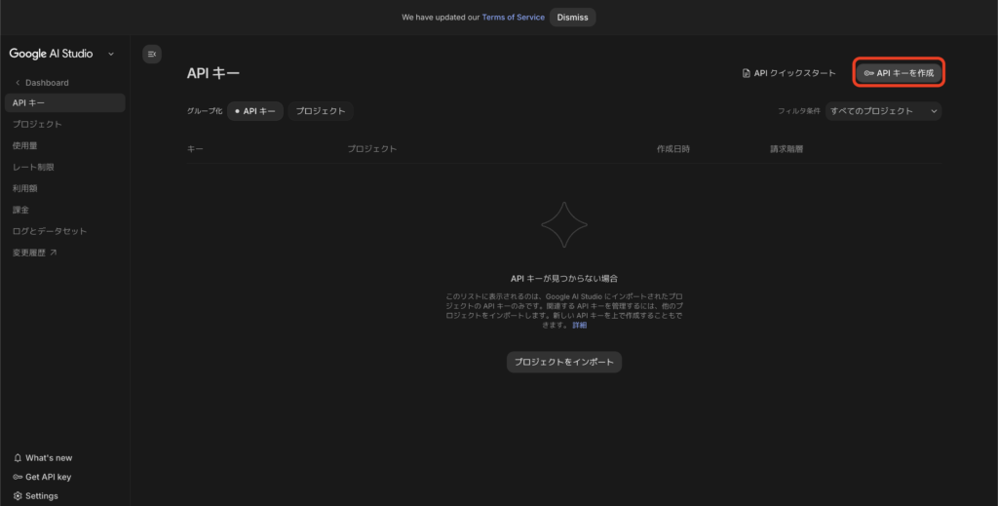Collapse the sidebar with the panel toggle icon
Viewport: 998px width, 506px height.
click(151, 54)
